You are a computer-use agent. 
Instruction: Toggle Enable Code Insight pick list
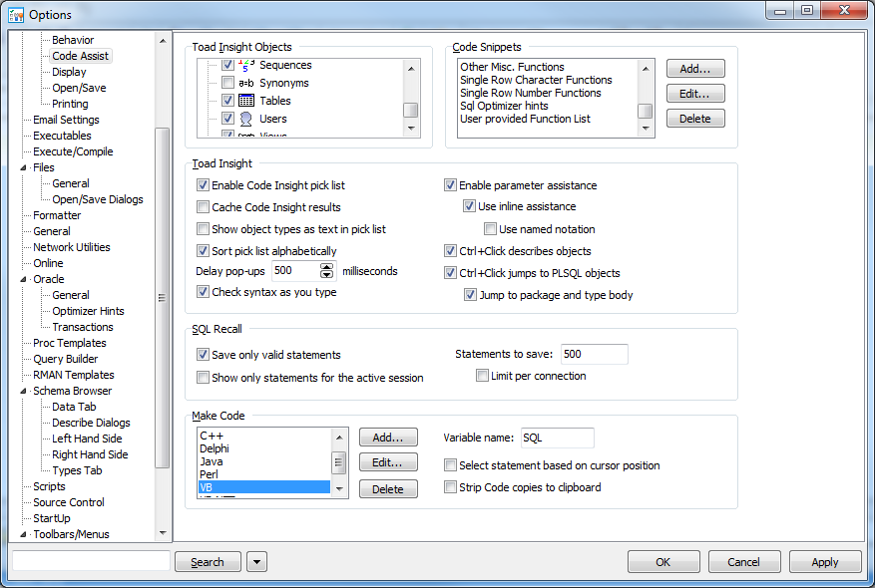204,185
